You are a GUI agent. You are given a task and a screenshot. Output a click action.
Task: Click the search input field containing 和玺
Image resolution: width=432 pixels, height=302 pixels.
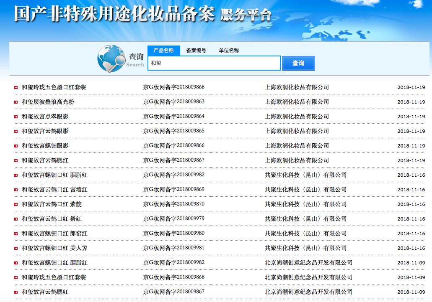click(214, 63)
